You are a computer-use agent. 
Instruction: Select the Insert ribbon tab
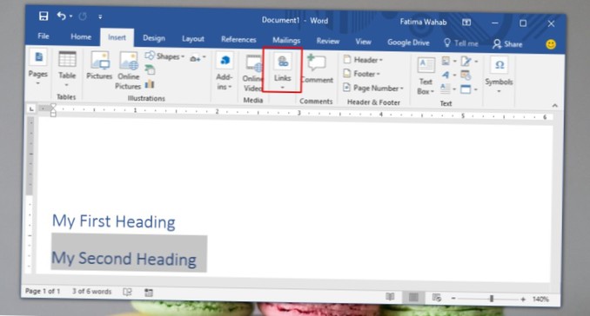pos(117,37)
